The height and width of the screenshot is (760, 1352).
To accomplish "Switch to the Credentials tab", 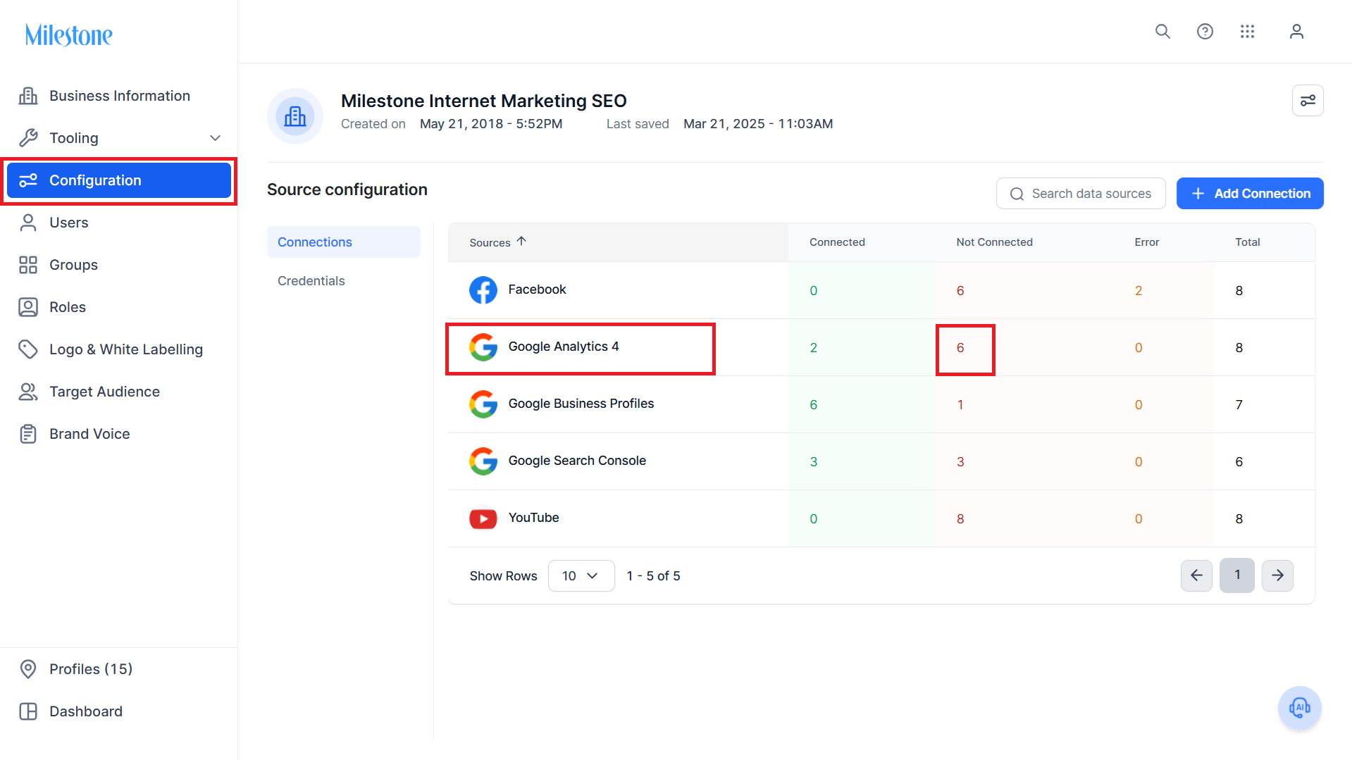I will (344, 280).
